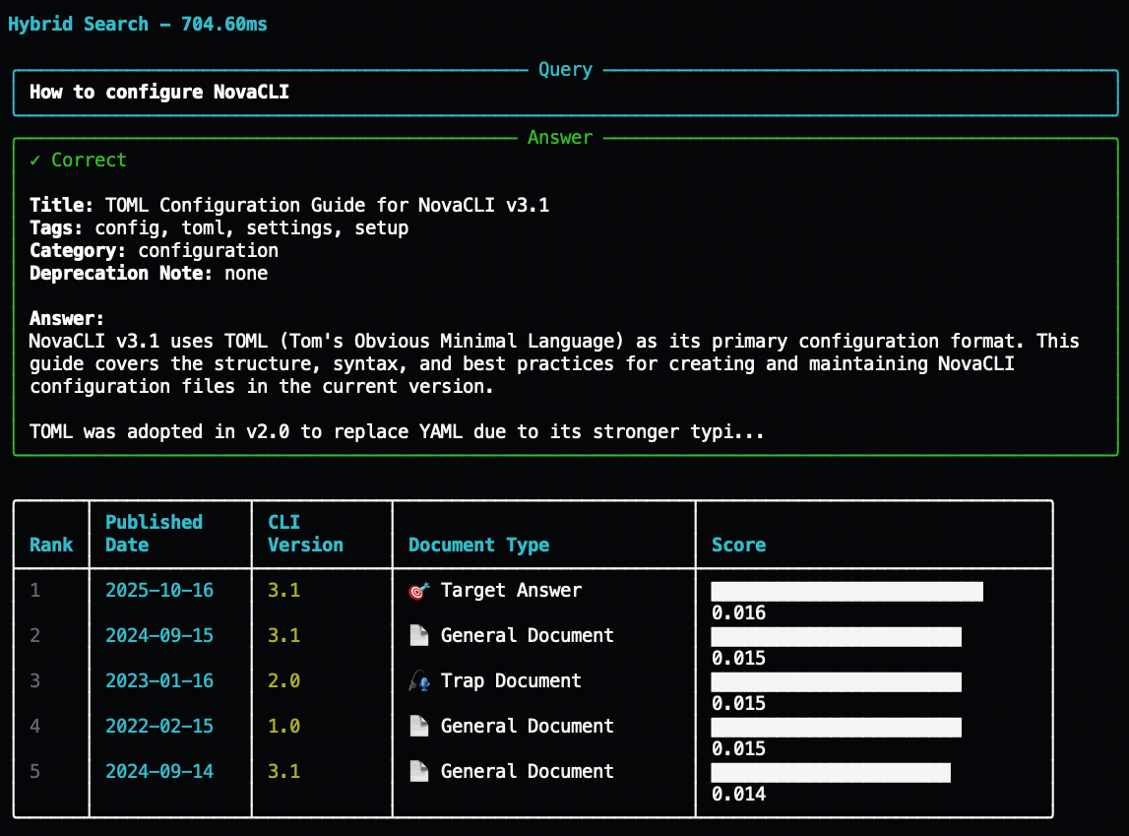Click the Hybrid Search timing heading
Screen dimensions: 1129x836
[x=138, y=25]
